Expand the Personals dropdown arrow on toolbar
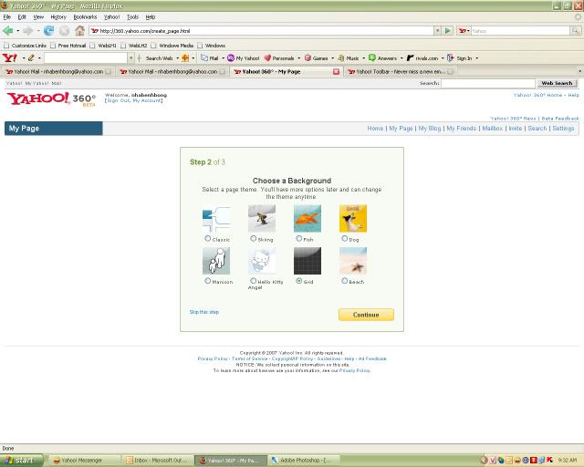584x467 pixels. [x=298, y=58]
